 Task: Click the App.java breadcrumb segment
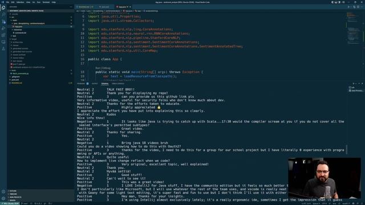click(x=128, y=11)
